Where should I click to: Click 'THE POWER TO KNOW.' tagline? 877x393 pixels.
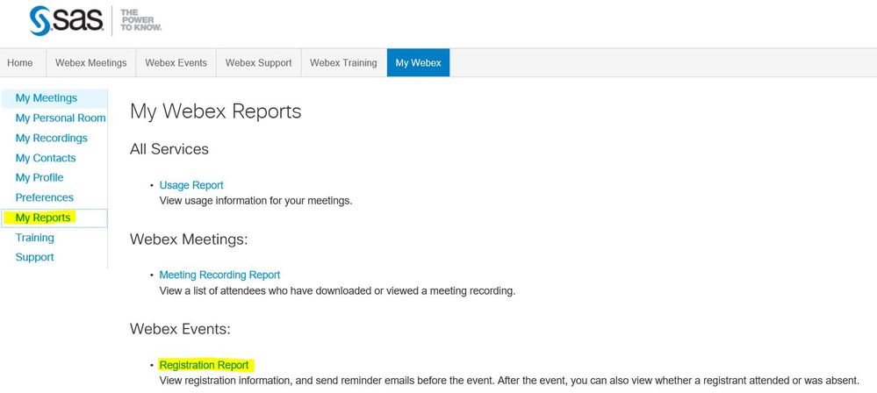click(x=141, y=20)
